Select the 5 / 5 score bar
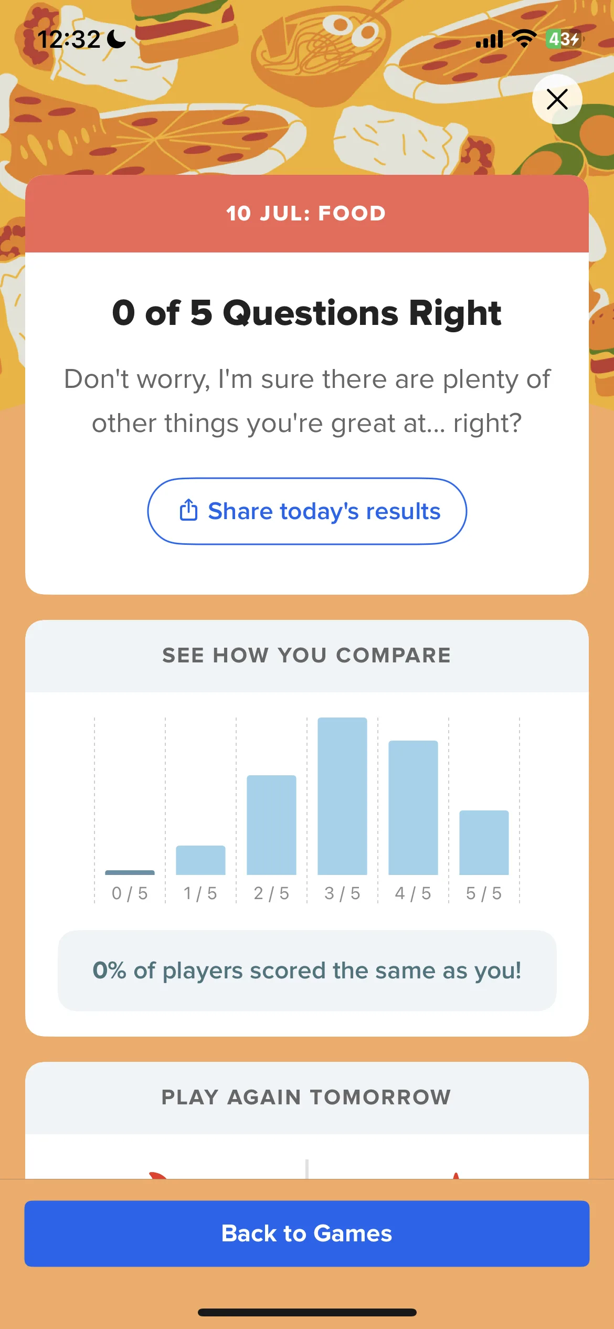This screenshot has height=1329, width=614. pos(484,842)
